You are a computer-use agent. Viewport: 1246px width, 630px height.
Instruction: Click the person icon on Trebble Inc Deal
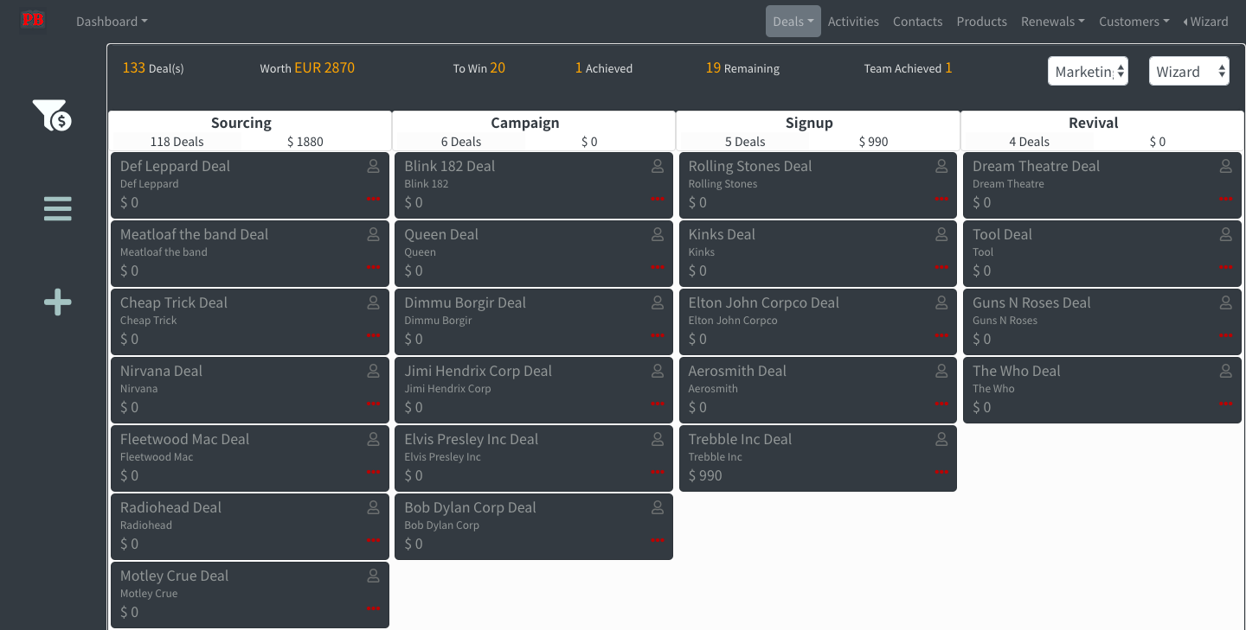click(941, 439)
